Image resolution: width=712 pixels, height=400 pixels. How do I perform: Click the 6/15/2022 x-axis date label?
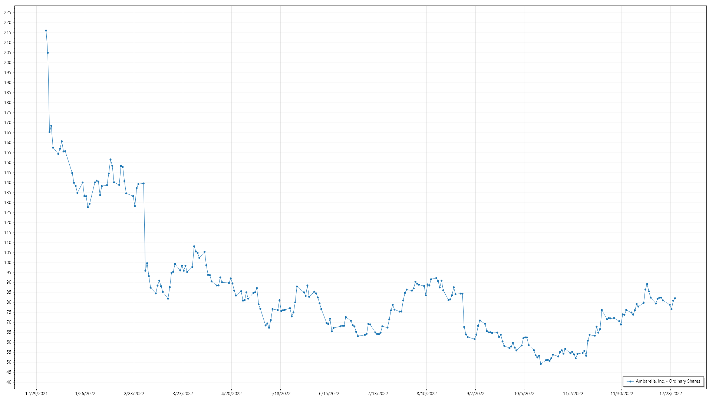(x=329, y=394)
